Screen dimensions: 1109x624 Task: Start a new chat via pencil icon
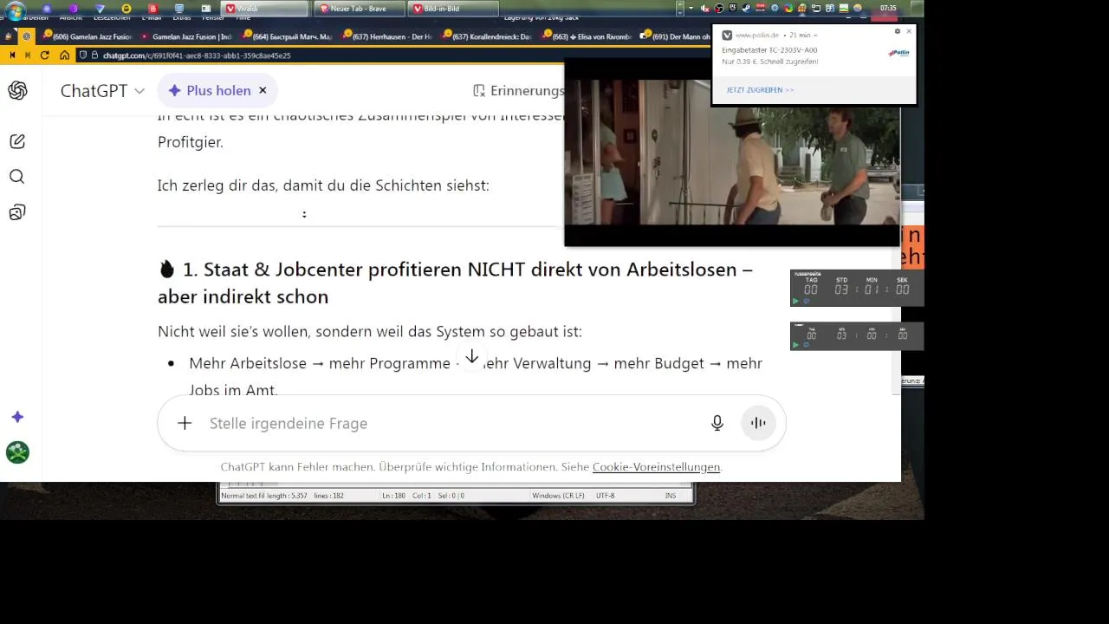(x=17, y=141)
